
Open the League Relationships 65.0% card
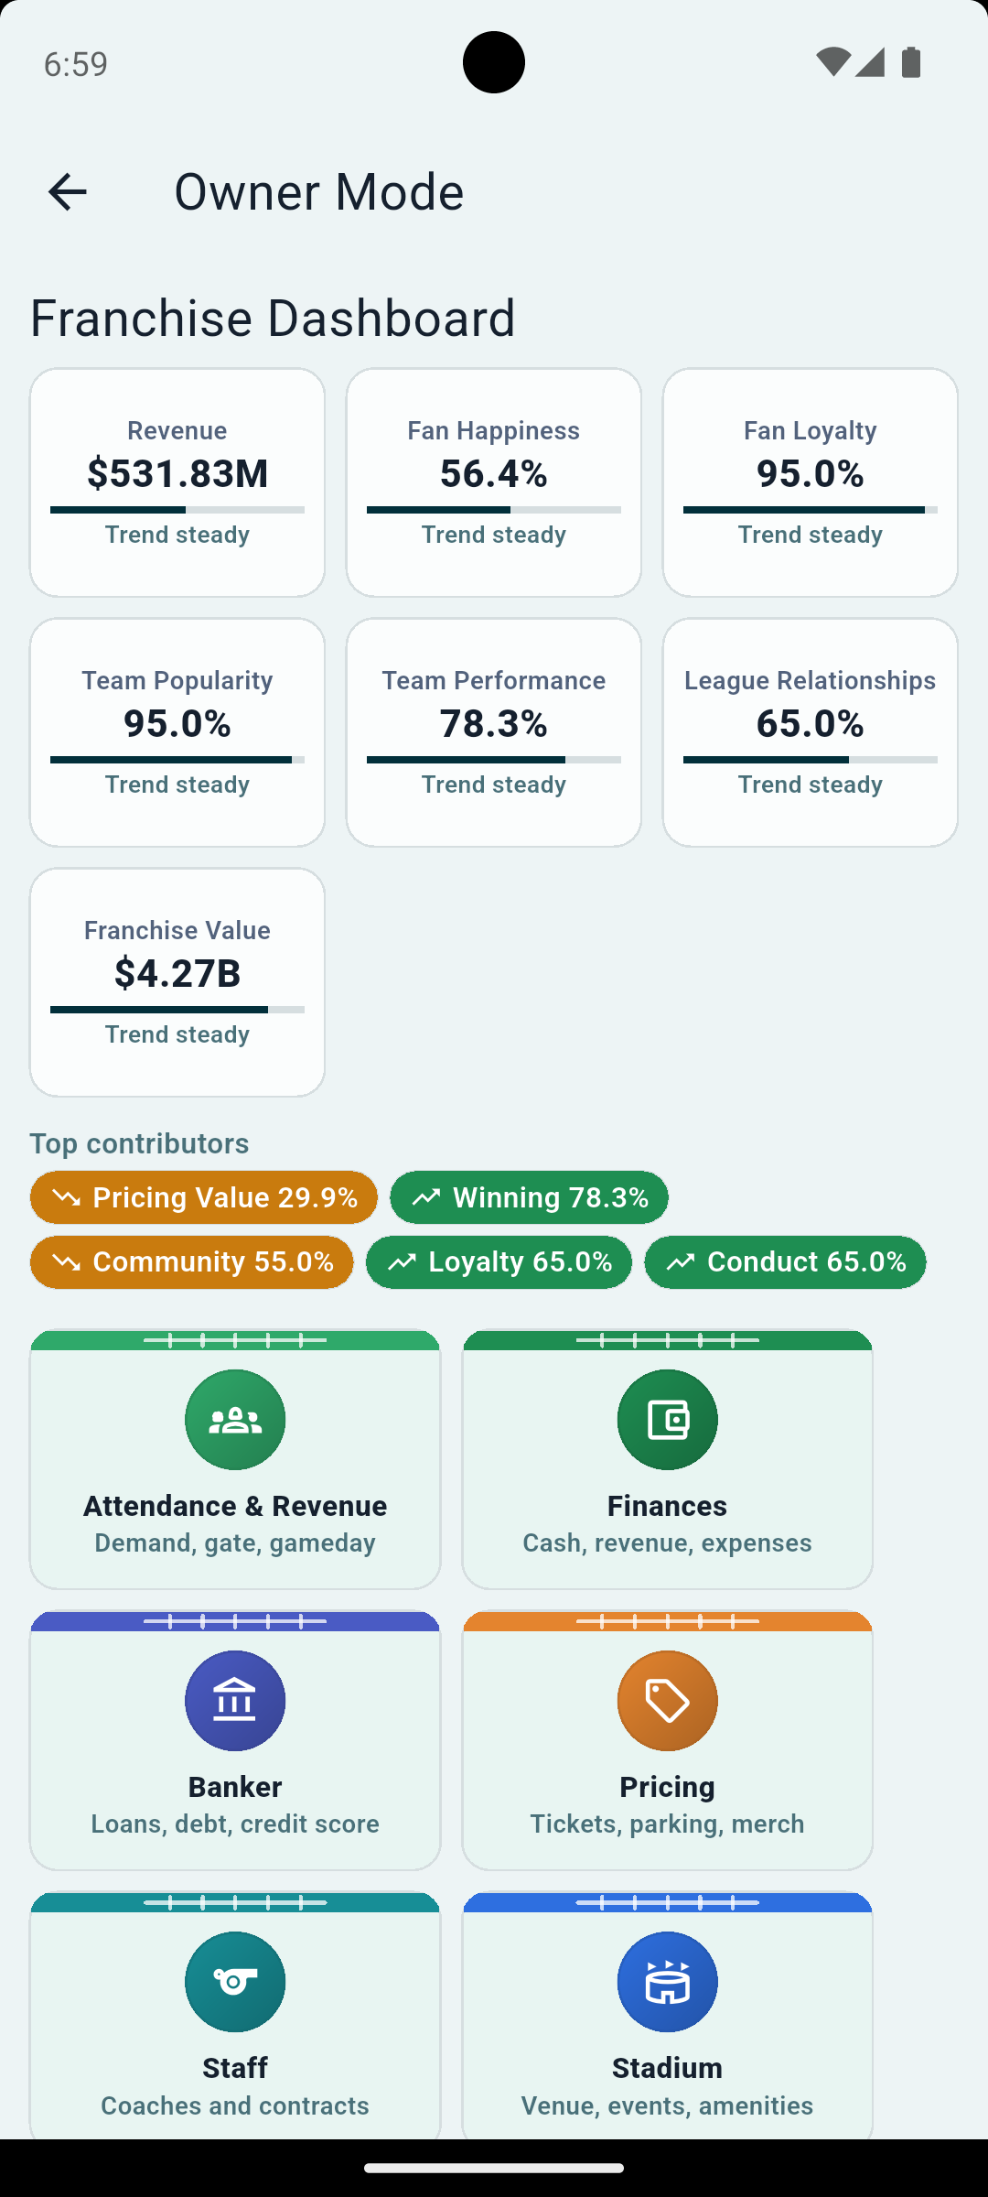coord(811,732)
